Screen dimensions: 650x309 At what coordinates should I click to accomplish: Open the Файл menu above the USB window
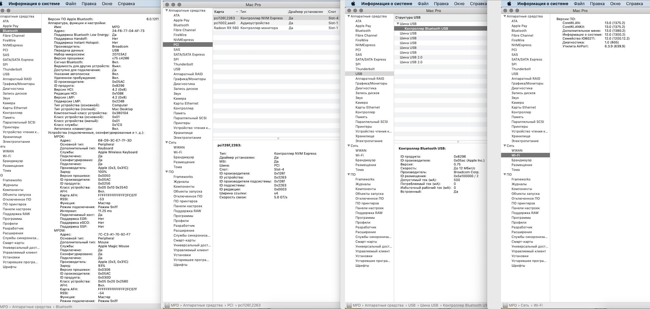423,4
